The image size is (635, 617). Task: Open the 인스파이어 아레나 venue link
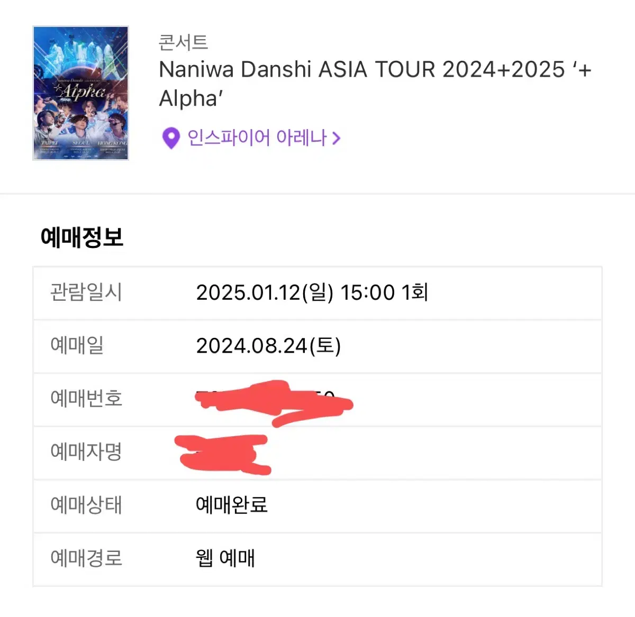click(x=257, y=138)
